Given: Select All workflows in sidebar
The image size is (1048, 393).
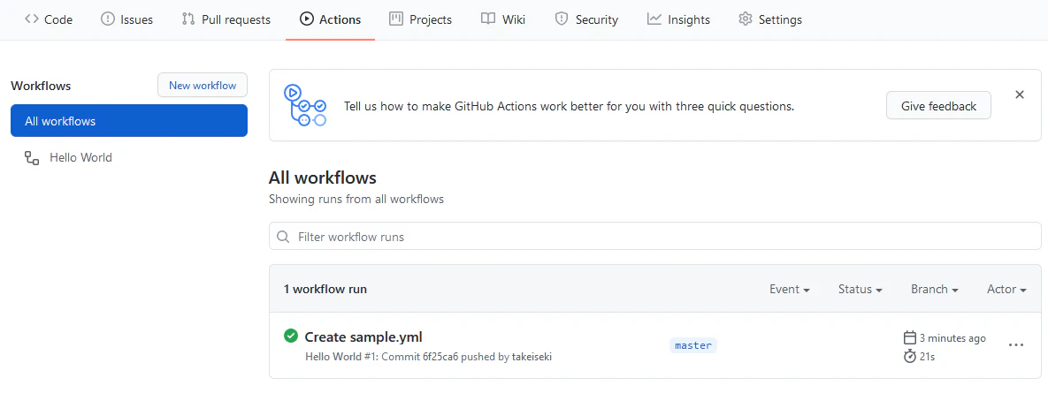Looking at the screenshot, I should point(129,121).
